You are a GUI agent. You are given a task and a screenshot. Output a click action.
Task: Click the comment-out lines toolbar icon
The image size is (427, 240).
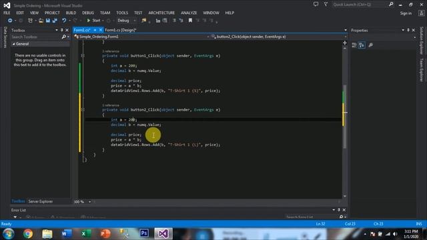pyautogui.click(x=174, y=21)
